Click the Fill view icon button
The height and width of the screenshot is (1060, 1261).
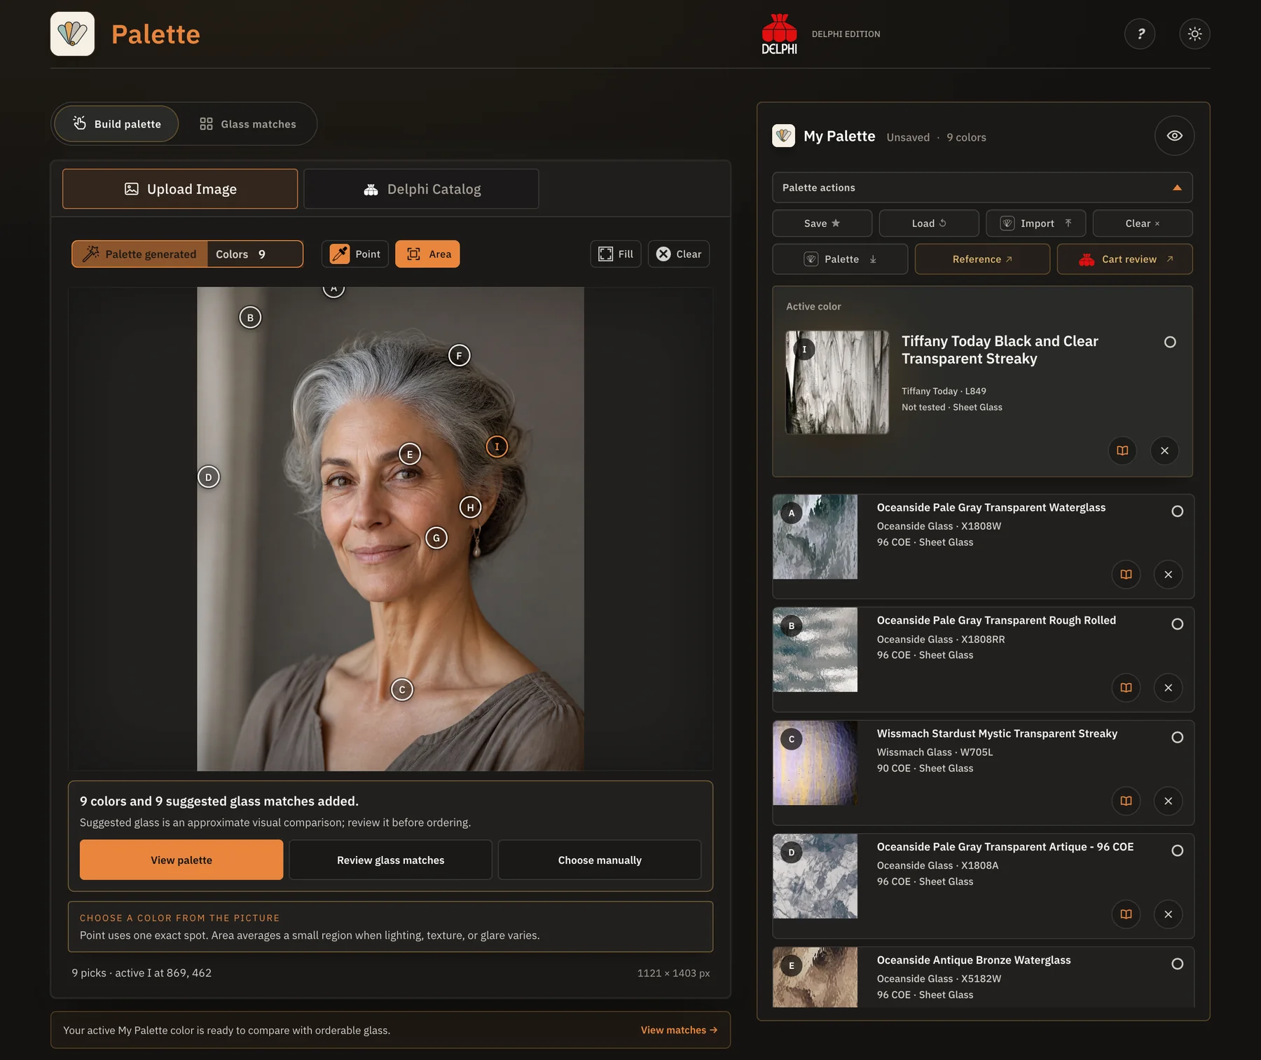point(616,254)
